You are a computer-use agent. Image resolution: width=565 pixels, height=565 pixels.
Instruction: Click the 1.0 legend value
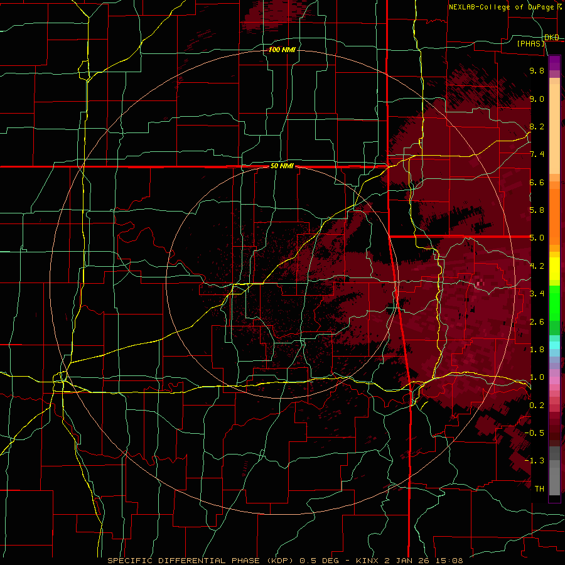point(537,377)
